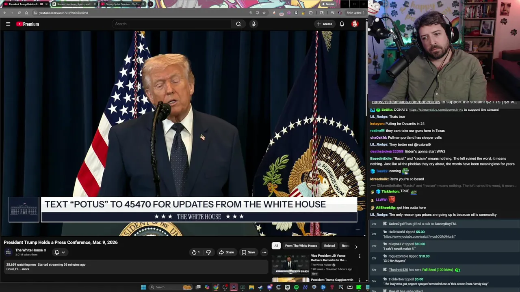Click the YouTube Premium logo
The height and width of the screenshot is (292, 520).
point(28,24)
